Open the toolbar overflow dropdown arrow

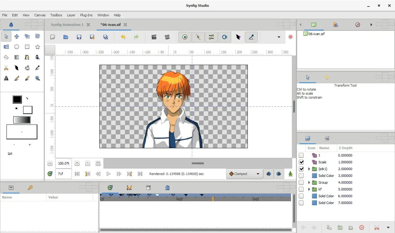pos(279,37)
